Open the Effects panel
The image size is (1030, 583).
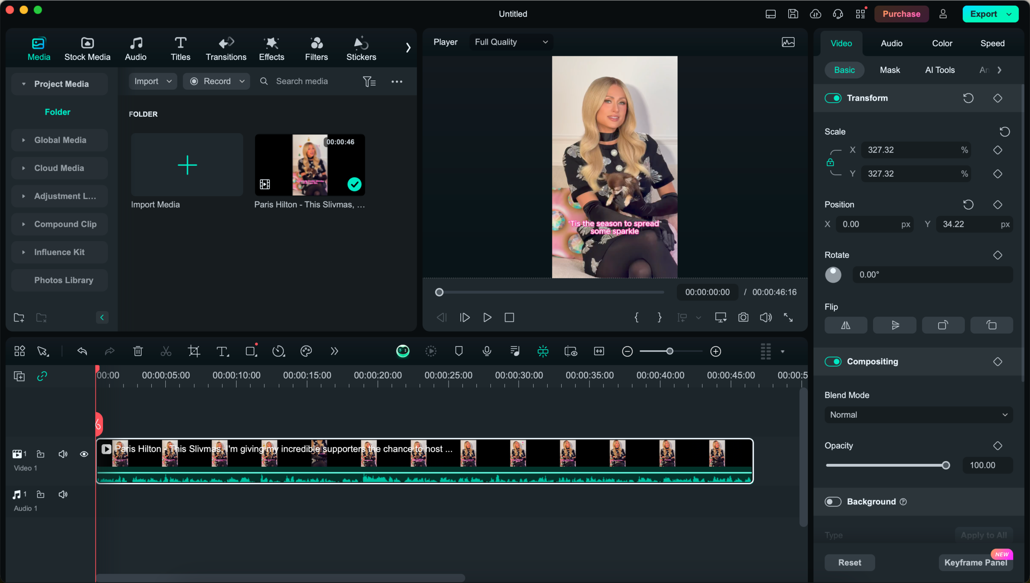(x=271, y=48)
